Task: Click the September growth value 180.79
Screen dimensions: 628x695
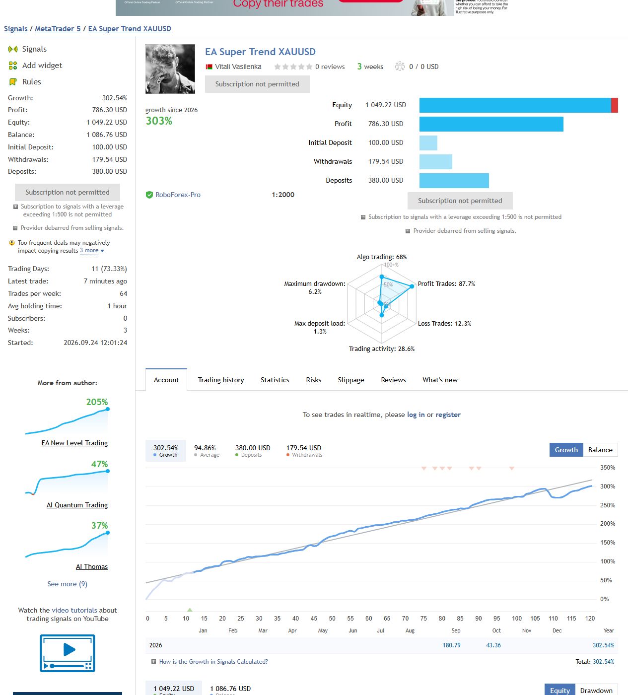Action: click(452, 645)
